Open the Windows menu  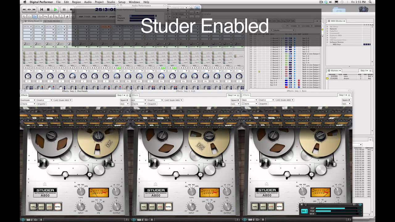pos(134,2)
